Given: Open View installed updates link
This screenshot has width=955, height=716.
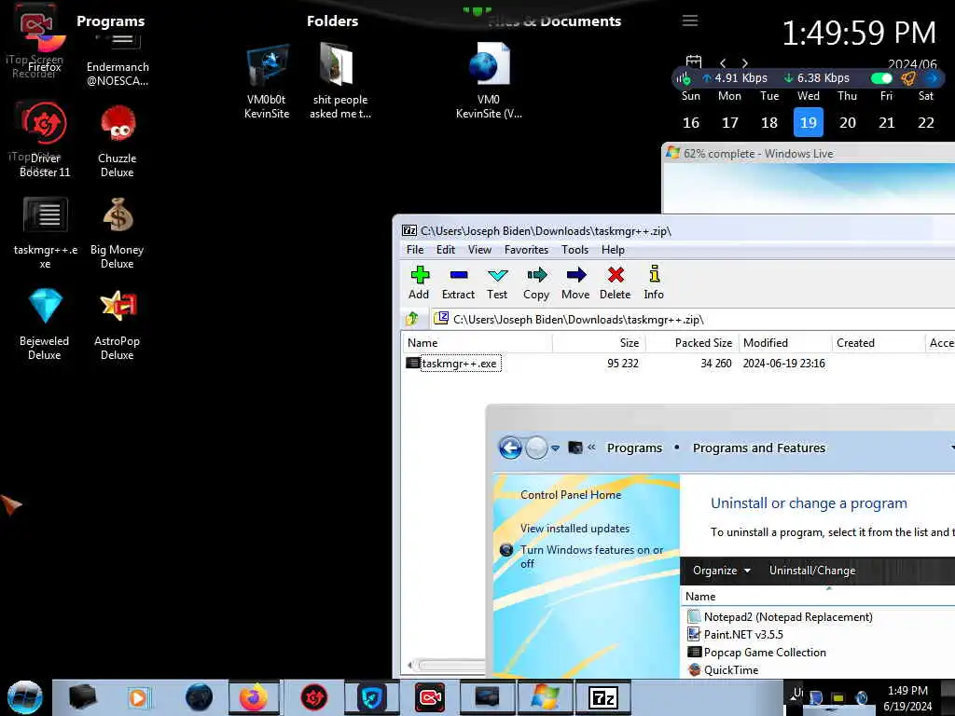Looking at the screenshot, I should pos(574,529).
